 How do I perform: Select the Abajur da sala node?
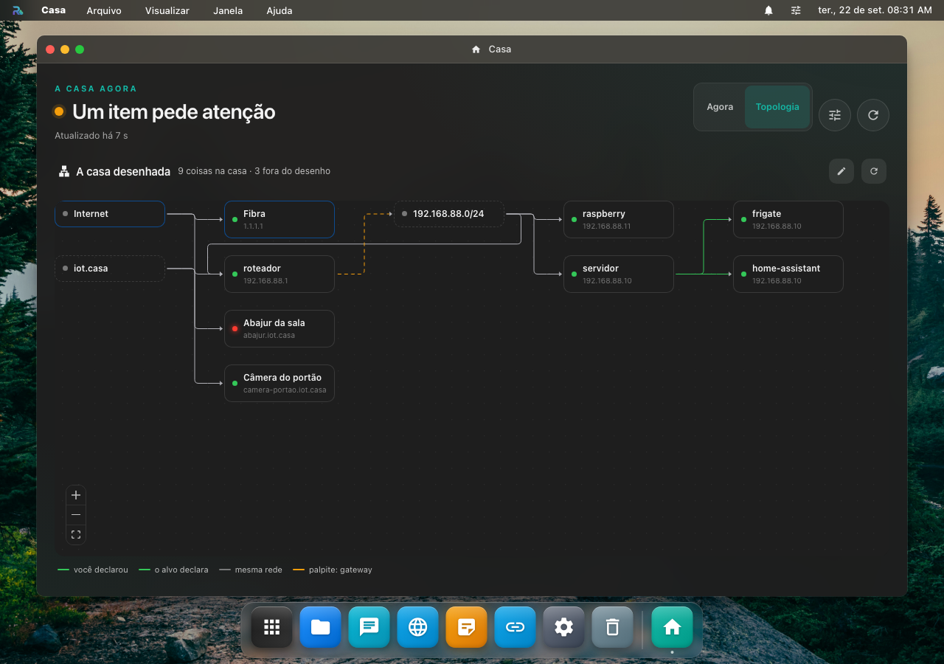tap(280, 328)
